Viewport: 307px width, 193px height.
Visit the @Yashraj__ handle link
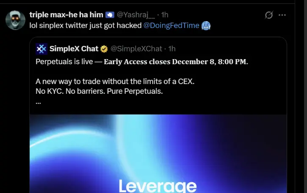point(136,15)
